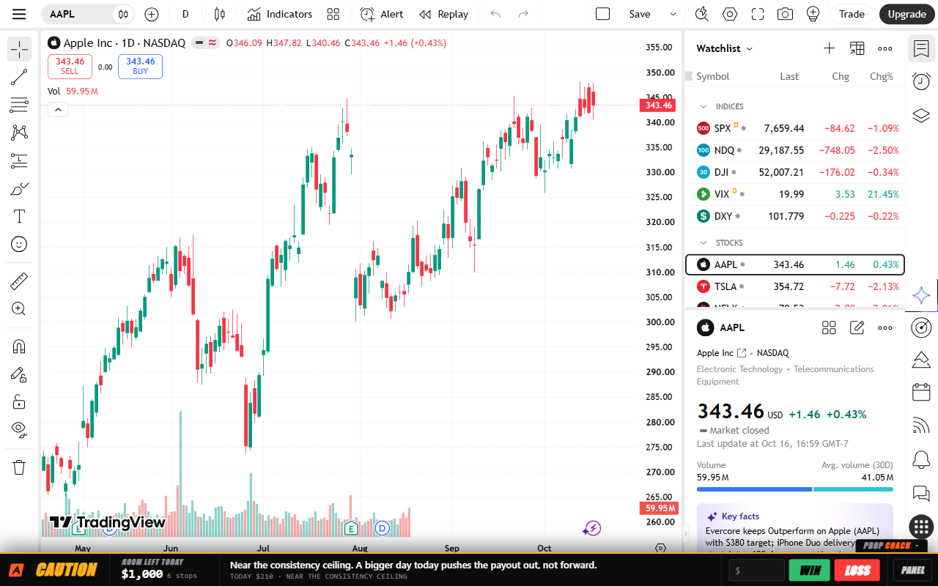Enter fullscreen mode

tap(758, 14)
